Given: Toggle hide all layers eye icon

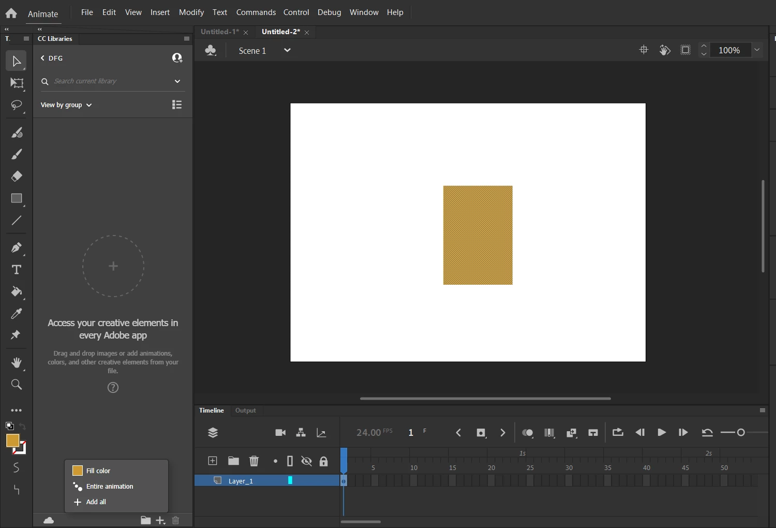Looking at the screenshot, I should [307, 461].
